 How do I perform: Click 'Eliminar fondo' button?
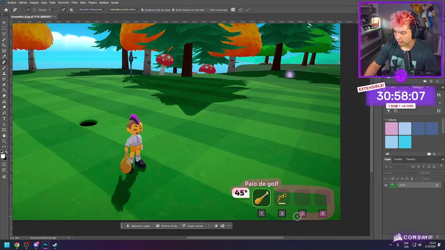point(167,226)
